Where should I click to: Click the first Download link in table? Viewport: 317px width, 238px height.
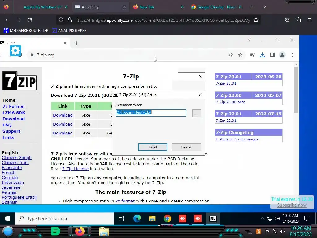(x=63, y=115)
